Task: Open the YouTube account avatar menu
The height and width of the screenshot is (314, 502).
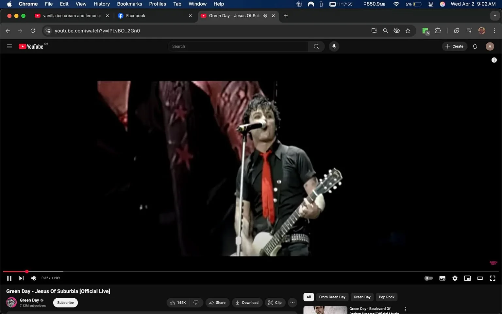Action: pos(490,46)
